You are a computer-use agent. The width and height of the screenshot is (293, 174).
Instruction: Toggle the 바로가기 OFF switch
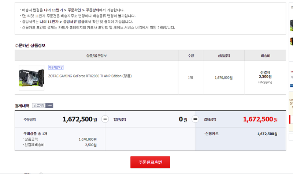(x=42, y=106)
